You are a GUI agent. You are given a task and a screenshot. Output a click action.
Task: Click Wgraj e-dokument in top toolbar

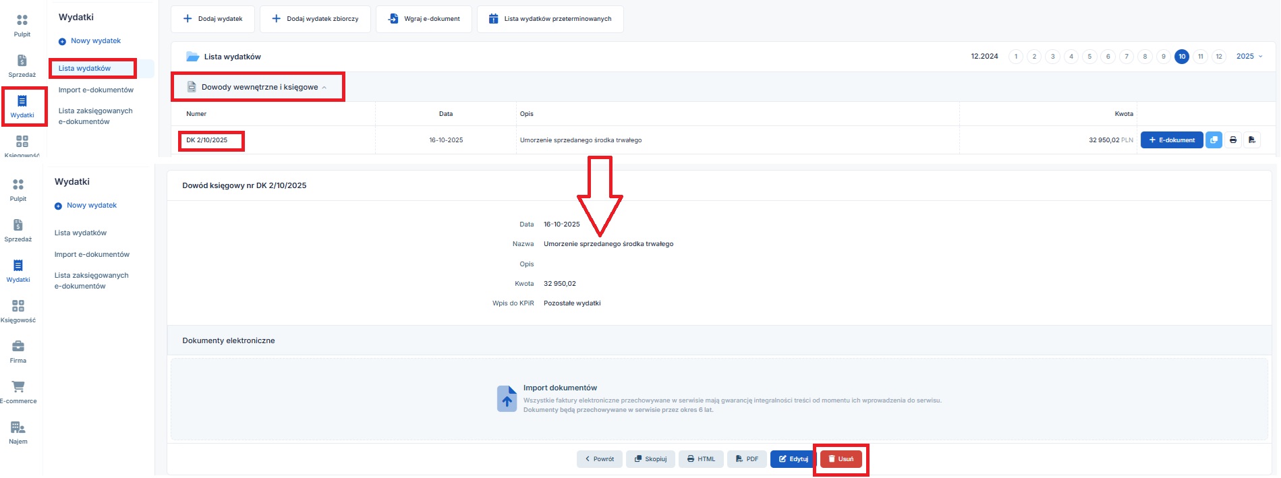pos(424,19)
